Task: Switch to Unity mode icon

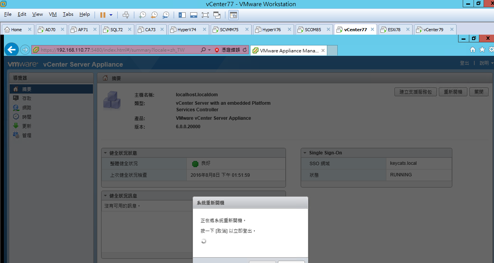Action: [x=217, y=15]
